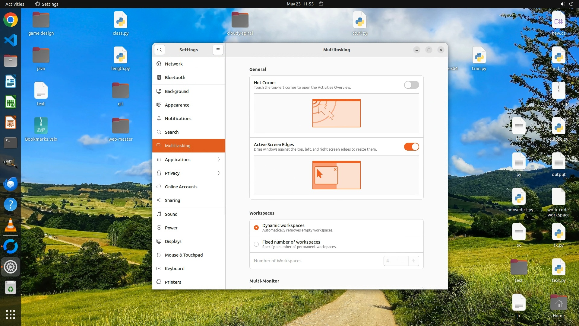Select Fixed number of workspaces option

[256, 244]
